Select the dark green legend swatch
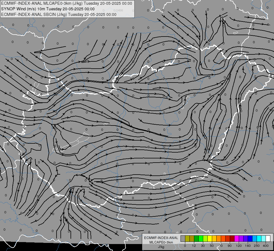274x251 pixels. (x=196, y=238)
